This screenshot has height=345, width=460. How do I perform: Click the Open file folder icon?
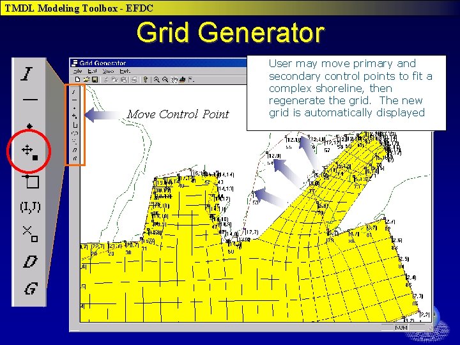(x=86, y=79)
